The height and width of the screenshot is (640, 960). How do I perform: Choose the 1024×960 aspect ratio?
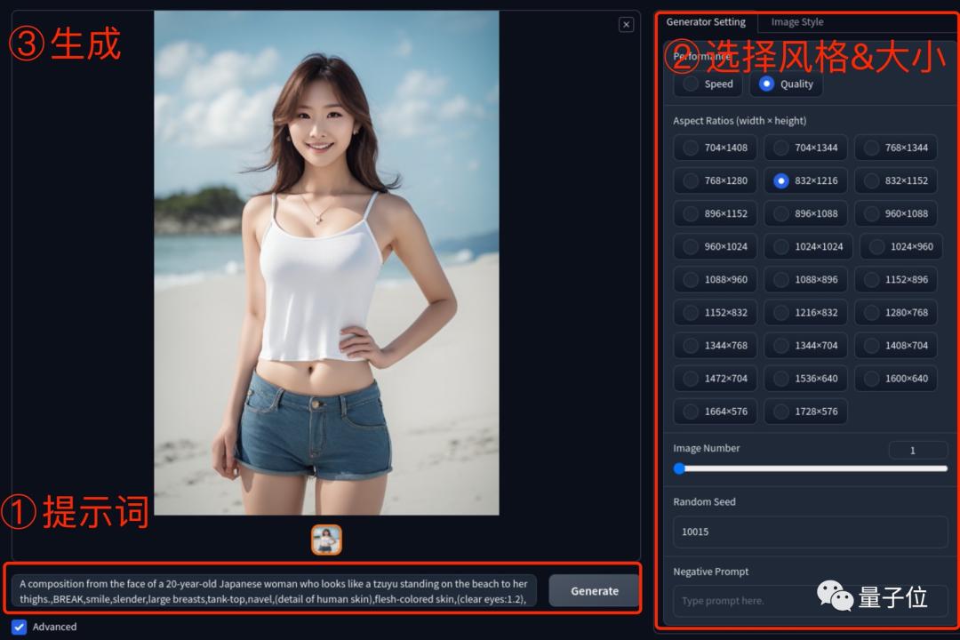tap(901, 247)
